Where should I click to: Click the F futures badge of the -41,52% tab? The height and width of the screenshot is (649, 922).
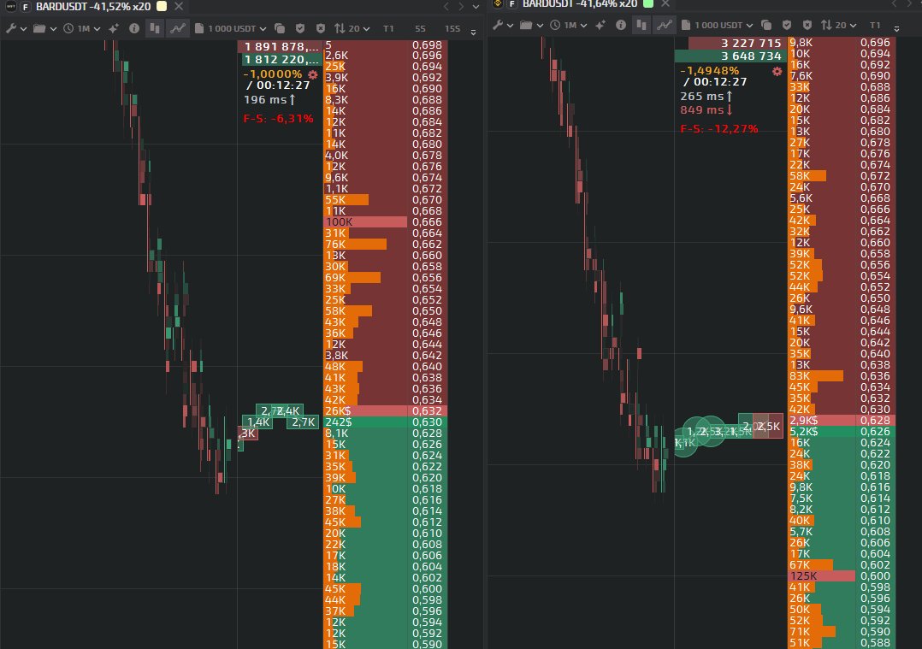pos(26,7)
